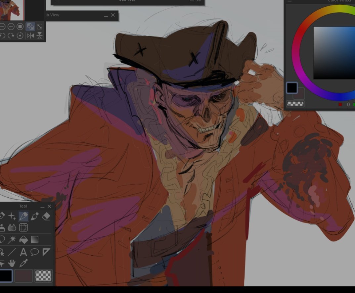Image resolution: width=355 pixels, height=293 pixels.
Task: Select the Balloon tool
Action: point(34,251)
